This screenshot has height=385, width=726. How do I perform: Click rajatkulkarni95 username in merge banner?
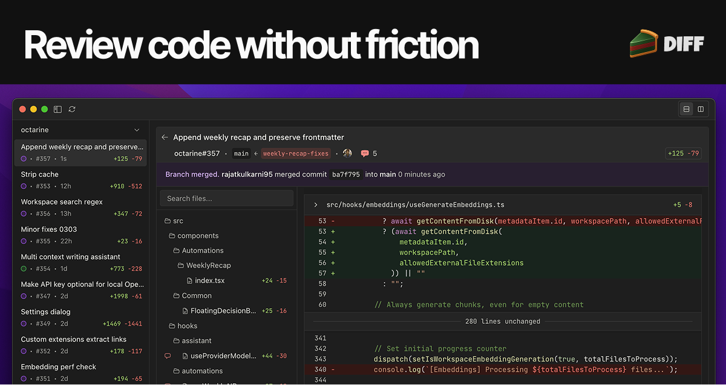coord(247,174)
